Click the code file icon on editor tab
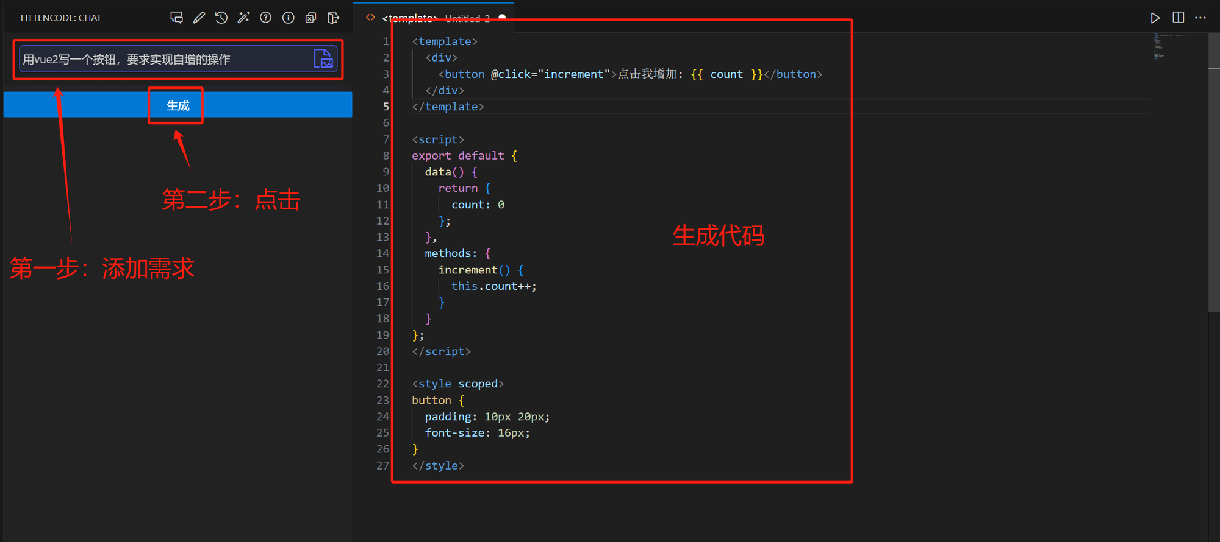The width and height of the screenshot is (1220, 542). 370,18
